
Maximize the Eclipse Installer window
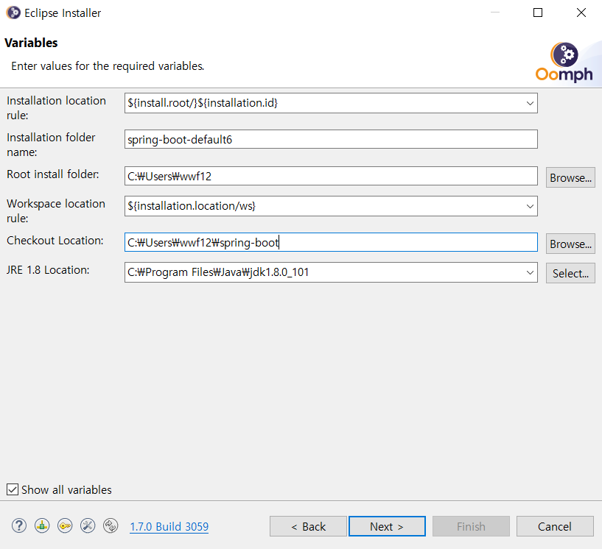tap(538, 13)
